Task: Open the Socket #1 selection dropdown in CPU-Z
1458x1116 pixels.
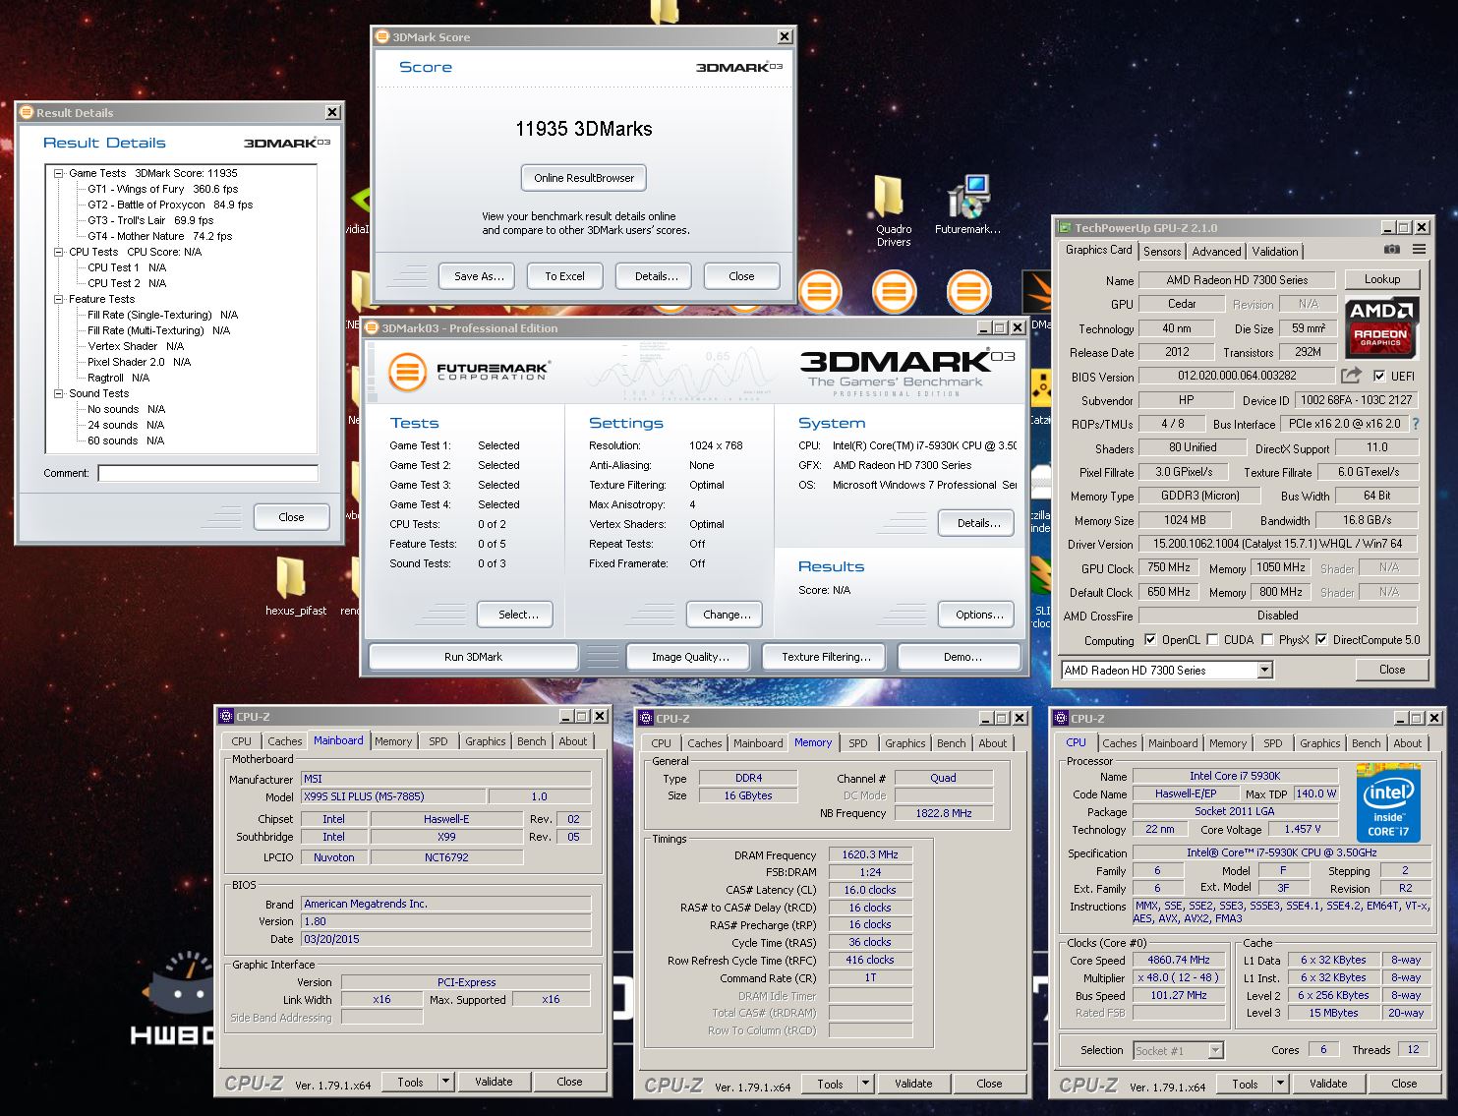Action: pyautogui.click(x=1216, y=1050)
